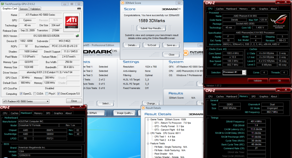
Task: Click the Result Details window title icon
Action: [143, 108]
